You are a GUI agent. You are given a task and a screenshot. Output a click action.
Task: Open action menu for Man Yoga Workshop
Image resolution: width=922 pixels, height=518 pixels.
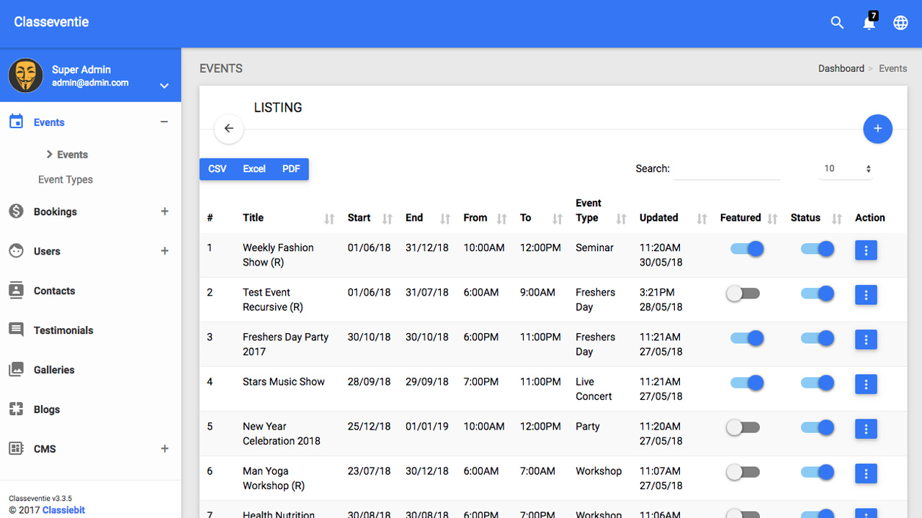866,473
